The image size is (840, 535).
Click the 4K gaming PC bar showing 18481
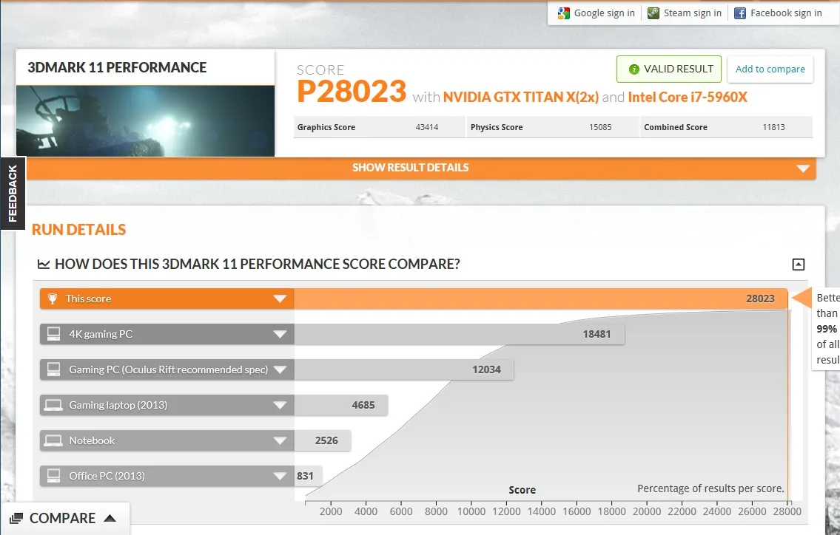pyautogui.click(x=459, y=334)
